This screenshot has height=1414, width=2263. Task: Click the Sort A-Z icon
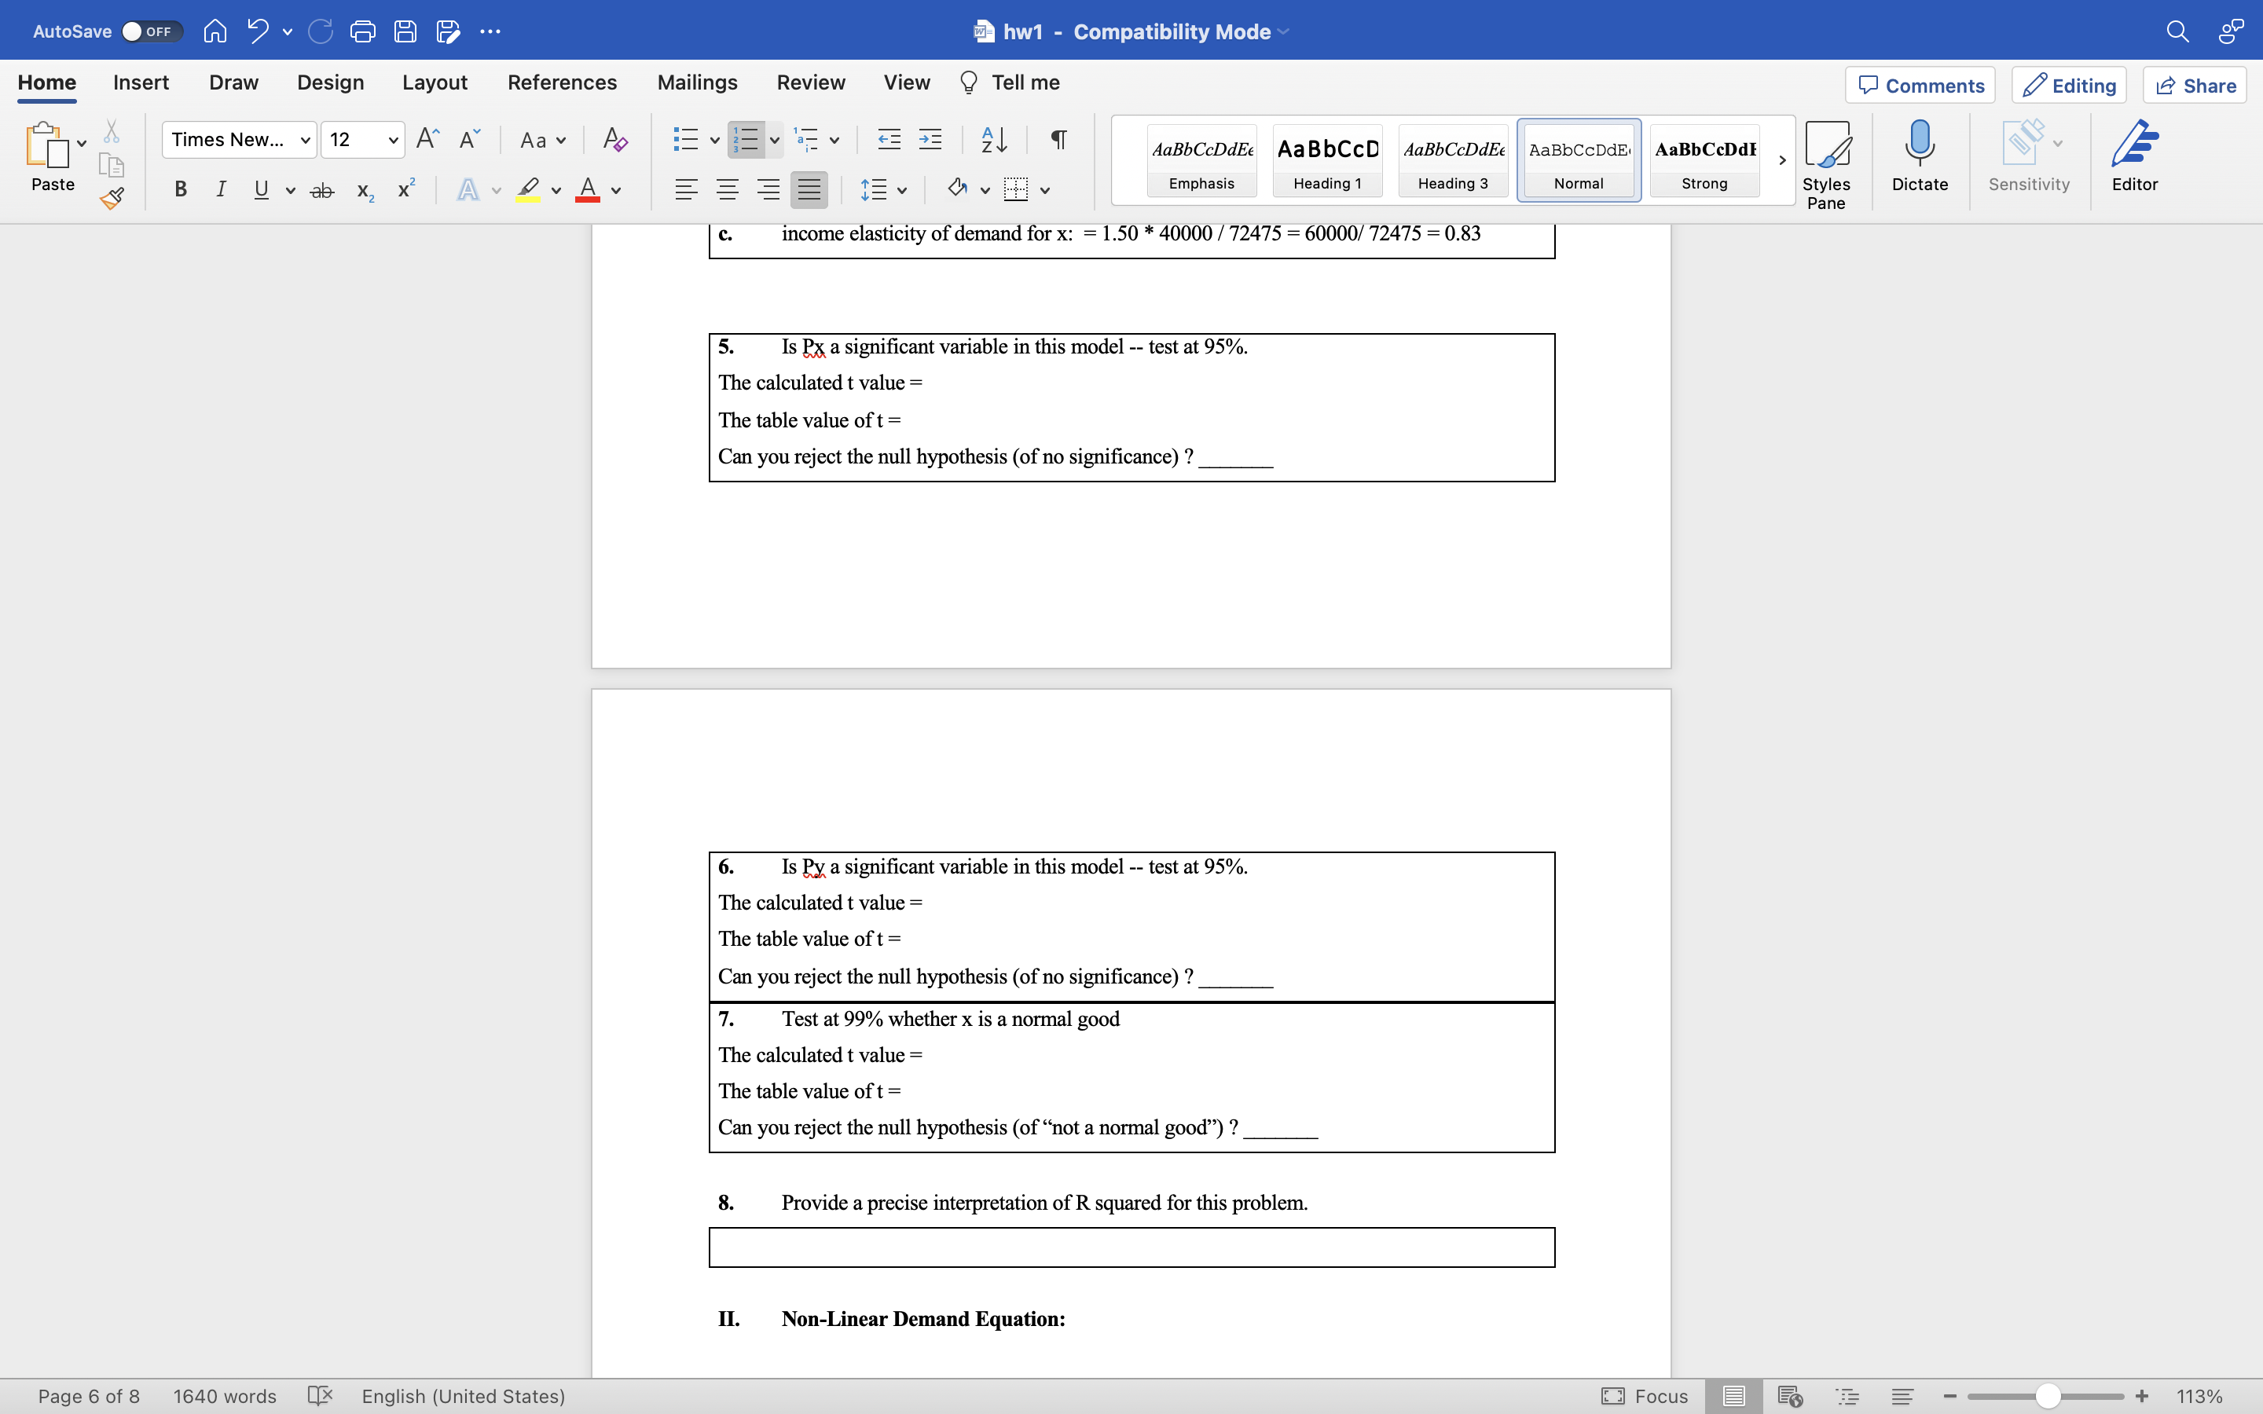tap(993, 141)
